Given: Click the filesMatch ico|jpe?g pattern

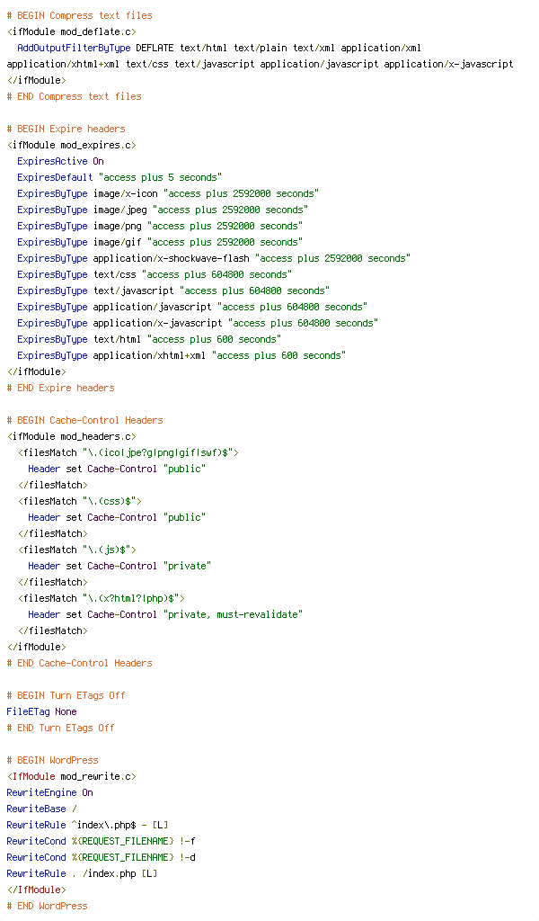Looking at the screenshot, I should (158, 453).
